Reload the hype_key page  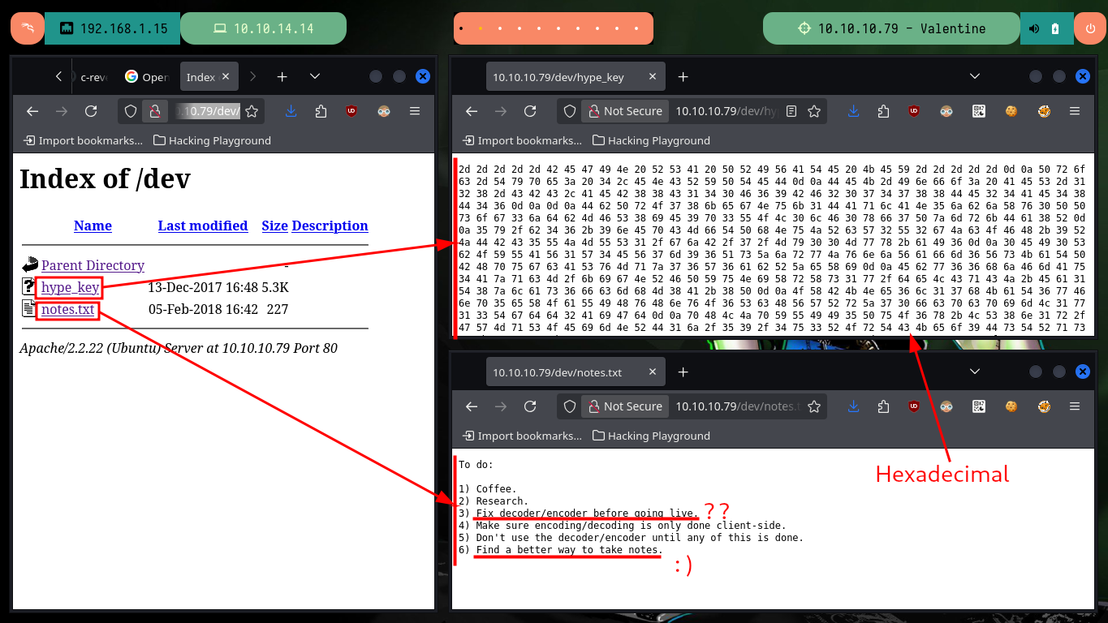[x=530, y=111]
